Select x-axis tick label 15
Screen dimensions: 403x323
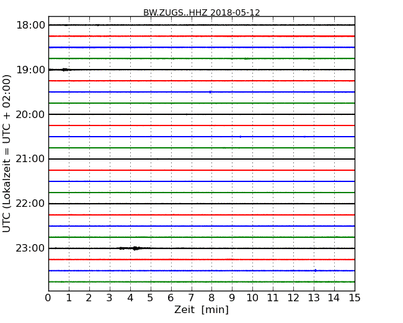pyautogui.click(x=355, y=298)
